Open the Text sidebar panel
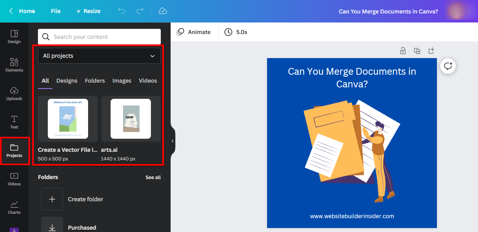Viewport: 478px width, 232px height. coord(14,122)
